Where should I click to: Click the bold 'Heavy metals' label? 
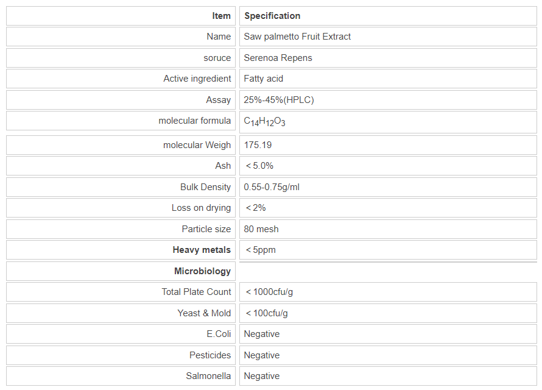(x=202, y=250)
